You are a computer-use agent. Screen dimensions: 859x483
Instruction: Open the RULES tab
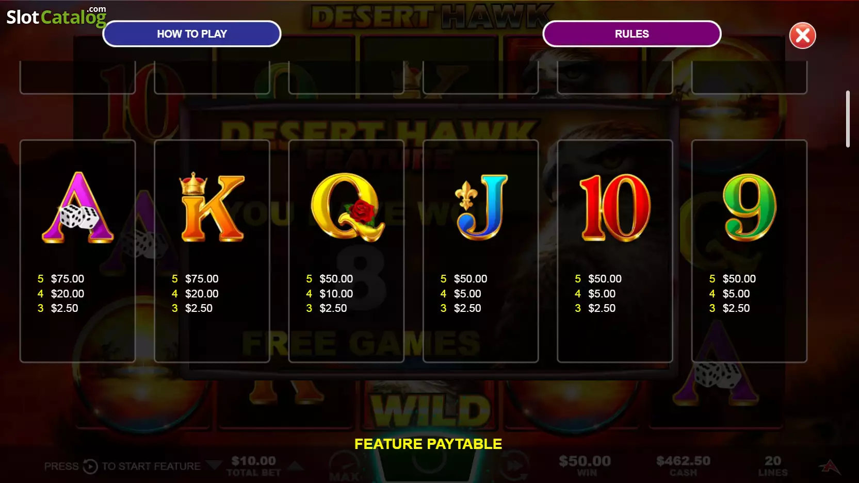click(631, 34)
